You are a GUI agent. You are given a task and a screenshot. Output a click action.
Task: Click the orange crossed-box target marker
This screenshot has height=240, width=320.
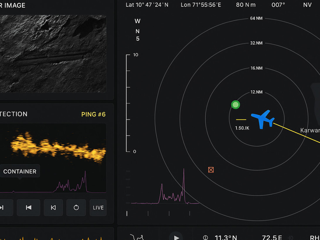(211, 170)
